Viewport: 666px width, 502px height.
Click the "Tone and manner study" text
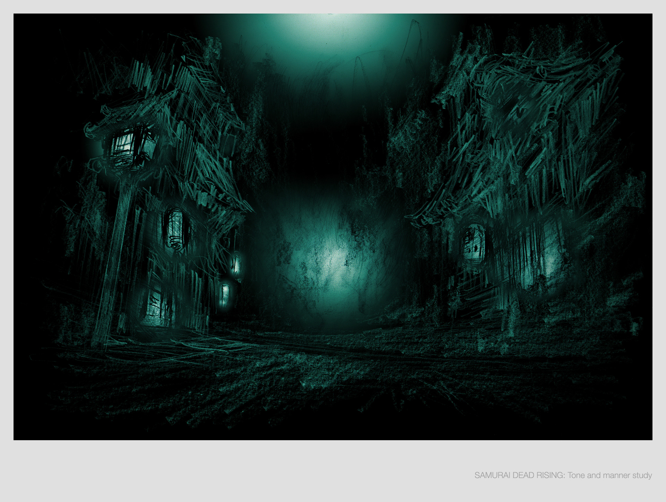(610, 475)
